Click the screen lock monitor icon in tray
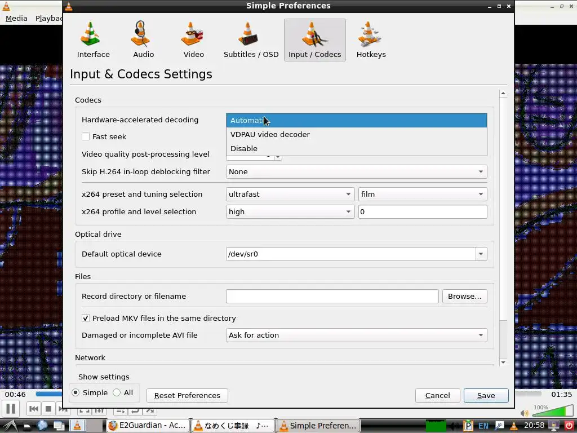The width and height of the screenshot is (577, 433). [x=554, y=426]
